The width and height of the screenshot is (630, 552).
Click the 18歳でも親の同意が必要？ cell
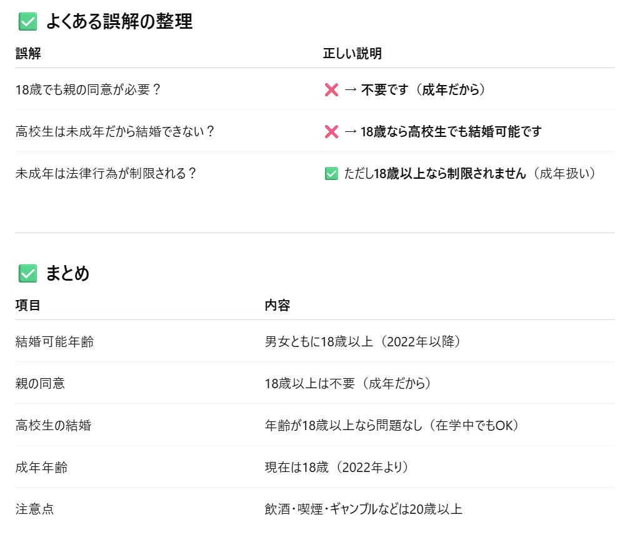click(88, 89)
